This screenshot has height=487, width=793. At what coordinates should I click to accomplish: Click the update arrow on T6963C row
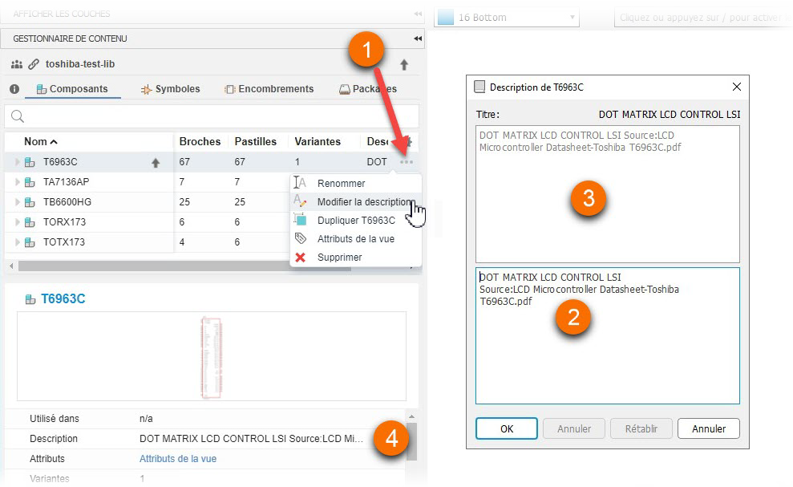pos(156,163)
